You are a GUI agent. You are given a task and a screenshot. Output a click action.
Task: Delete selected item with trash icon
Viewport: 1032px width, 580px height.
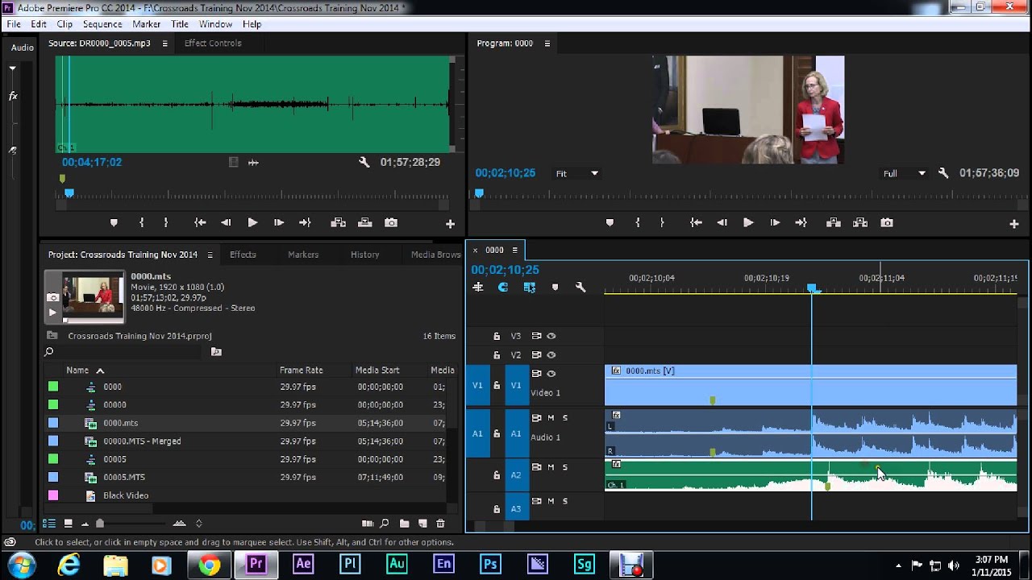pyautogui.click(x=440, y=524)
